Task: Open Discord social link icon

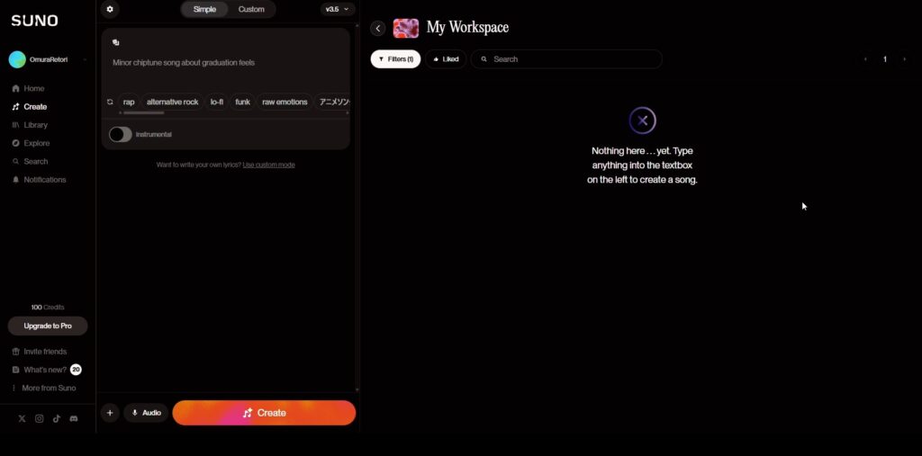Action: tap(74, 419)
